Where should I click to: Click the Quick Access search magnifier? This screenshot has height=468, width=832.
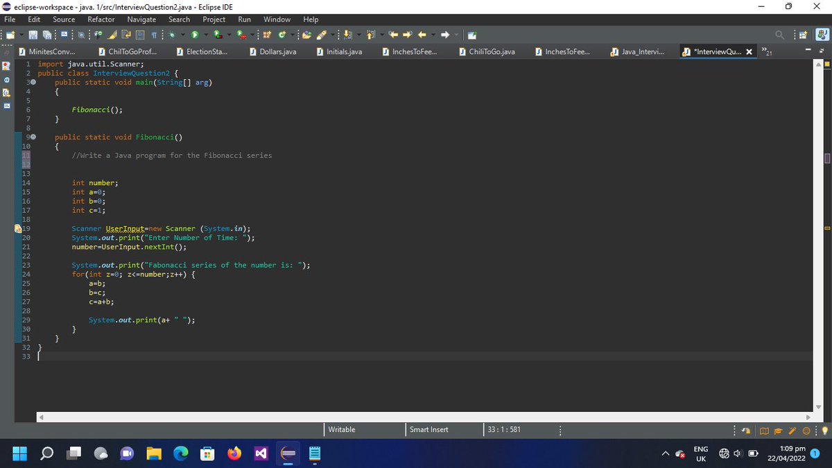pyautogui.click(x=780, y=35)
